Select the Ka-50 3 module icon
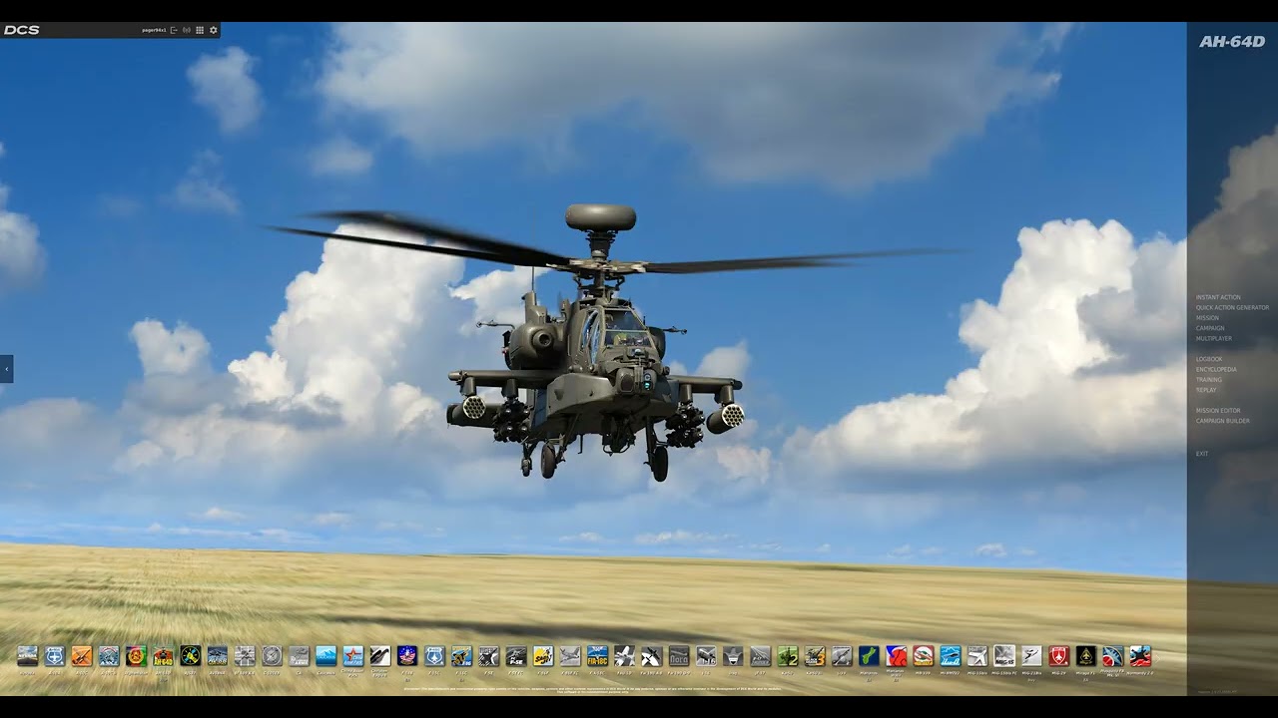 815,655
